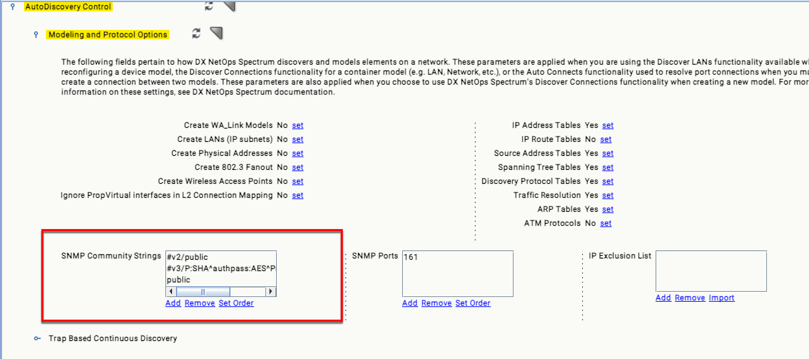Click the community strings horizontal scrollbar thumb

203,292
